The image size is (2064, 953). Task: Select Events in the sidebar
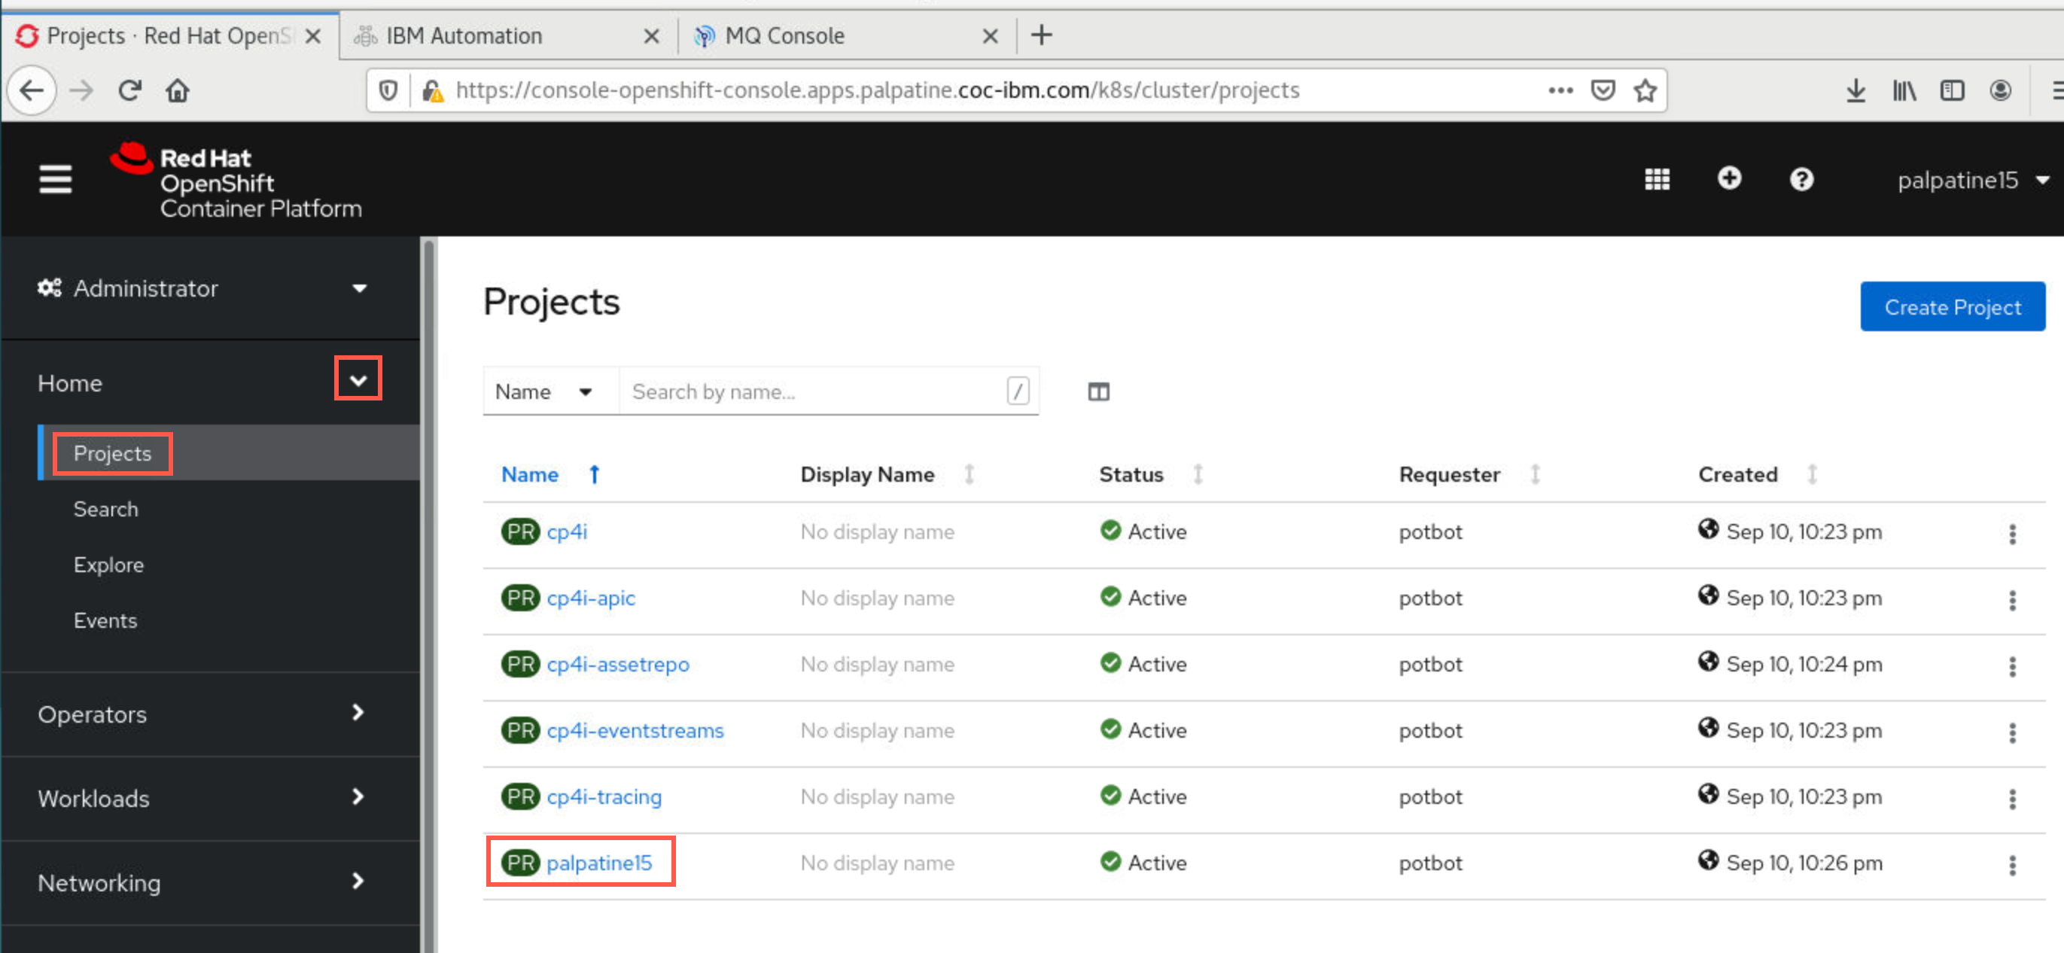[x=105, y=621]
